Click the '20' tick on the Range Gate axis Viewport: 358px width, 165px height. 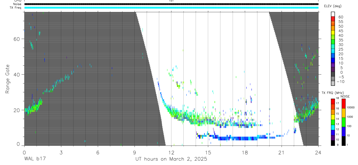coord(17,110)
